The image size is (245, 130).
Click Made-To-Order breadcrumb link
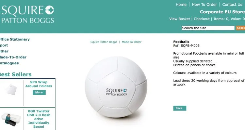pos(132,42)
